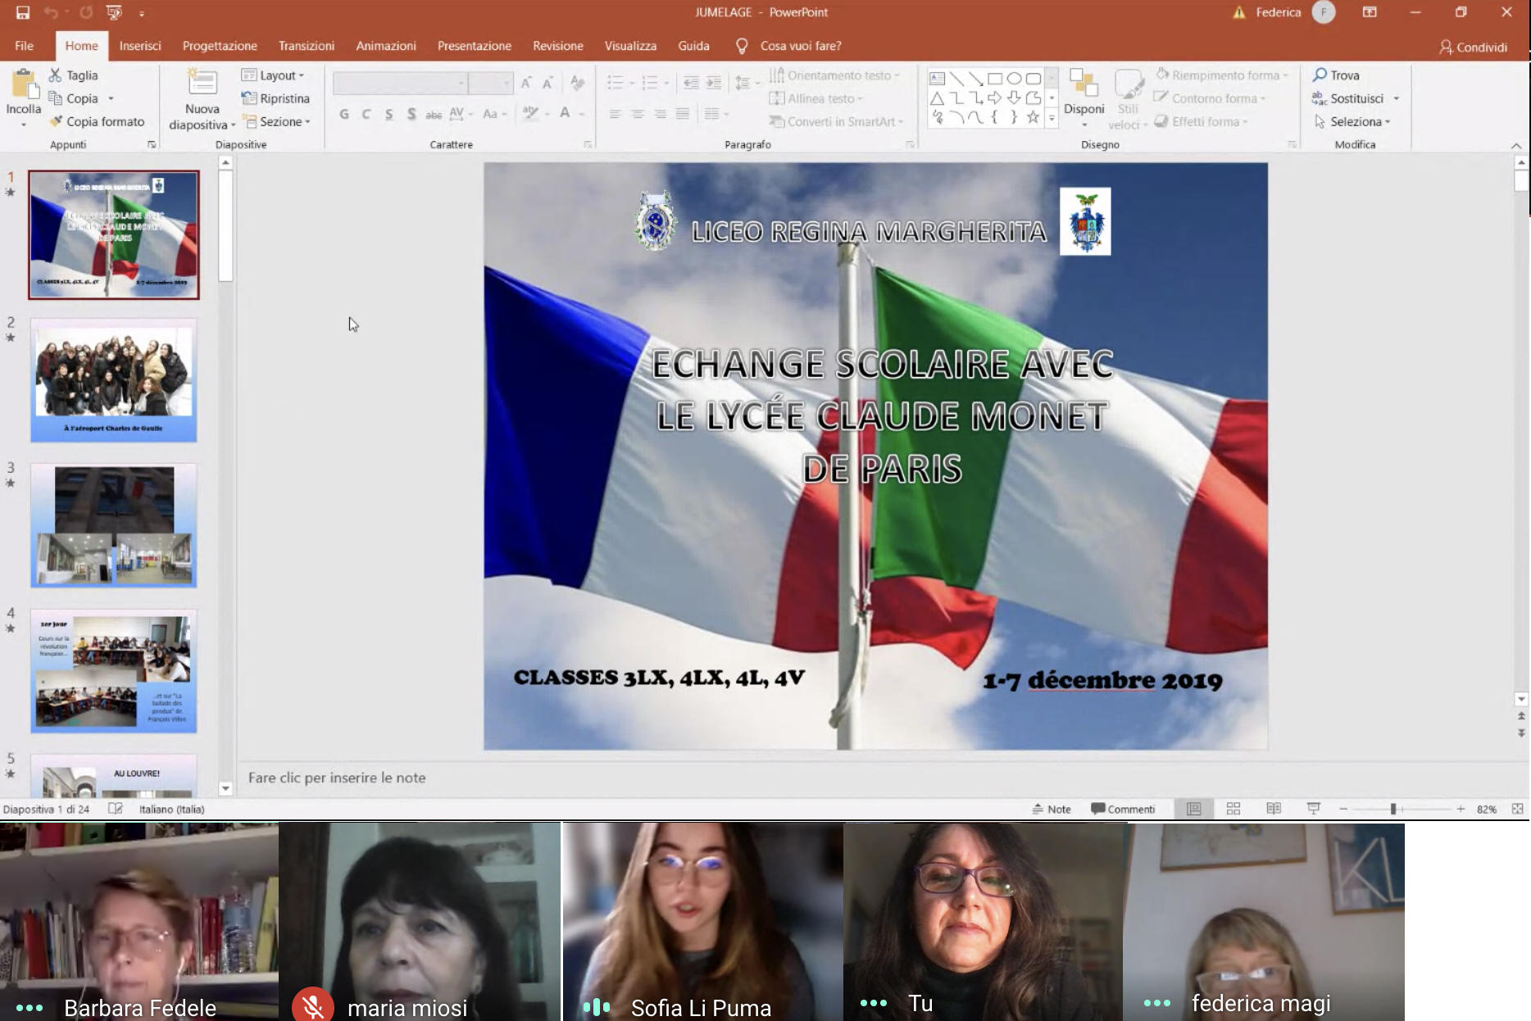The image size is (1531, 1021).
Task: Align text left in Paragrafo group
Action: (615, 114)
